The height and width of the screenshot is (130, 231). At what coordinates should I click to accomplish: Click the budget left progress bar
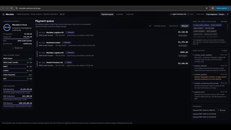pyautogui.click(x=17, y=39)
